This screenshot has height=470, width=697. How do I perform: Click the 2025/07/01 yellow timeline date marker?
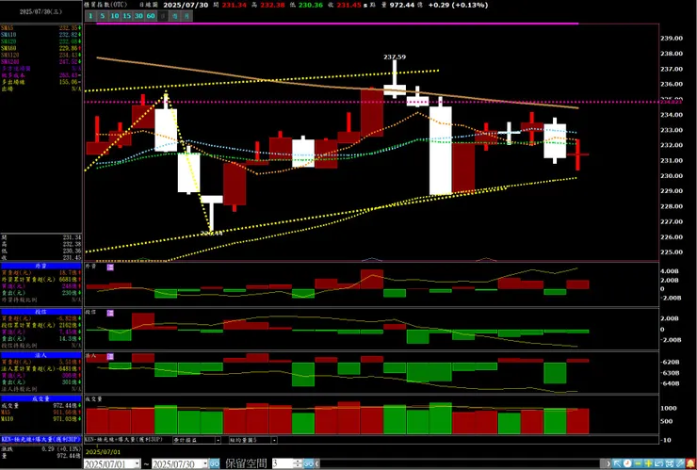tap(103, 452)
